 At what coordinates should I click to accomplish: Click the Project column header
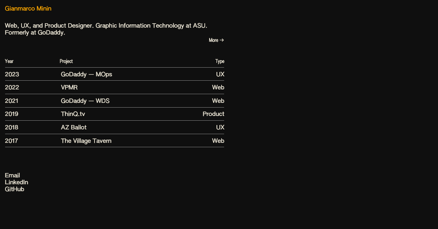click(x=66, y=61)
